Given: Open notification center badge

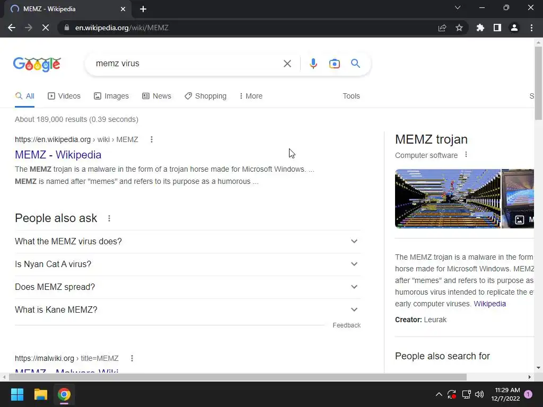Looking at the screenshot, I should 528,394.
